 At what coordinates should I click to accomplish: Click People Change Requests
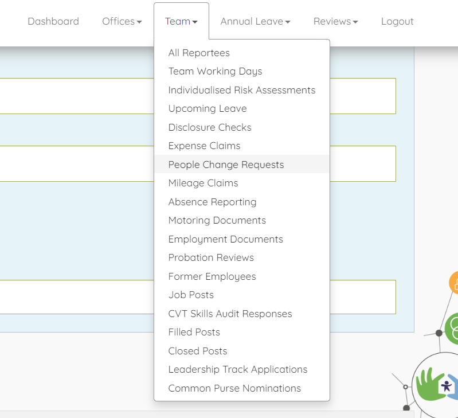(x=226, y=165)
